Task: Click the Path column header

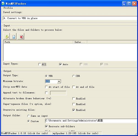Action: coord(38,42)
